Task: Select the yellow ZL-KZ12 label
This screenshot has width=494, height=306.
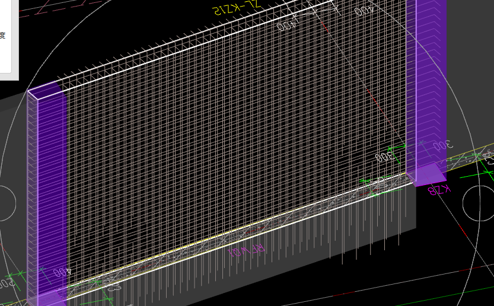Action: click(237, 8)
